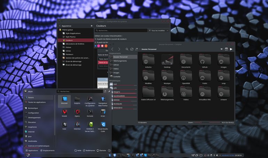
Task: Open Kdenlive video editor icon
Action: click(77, 126)
